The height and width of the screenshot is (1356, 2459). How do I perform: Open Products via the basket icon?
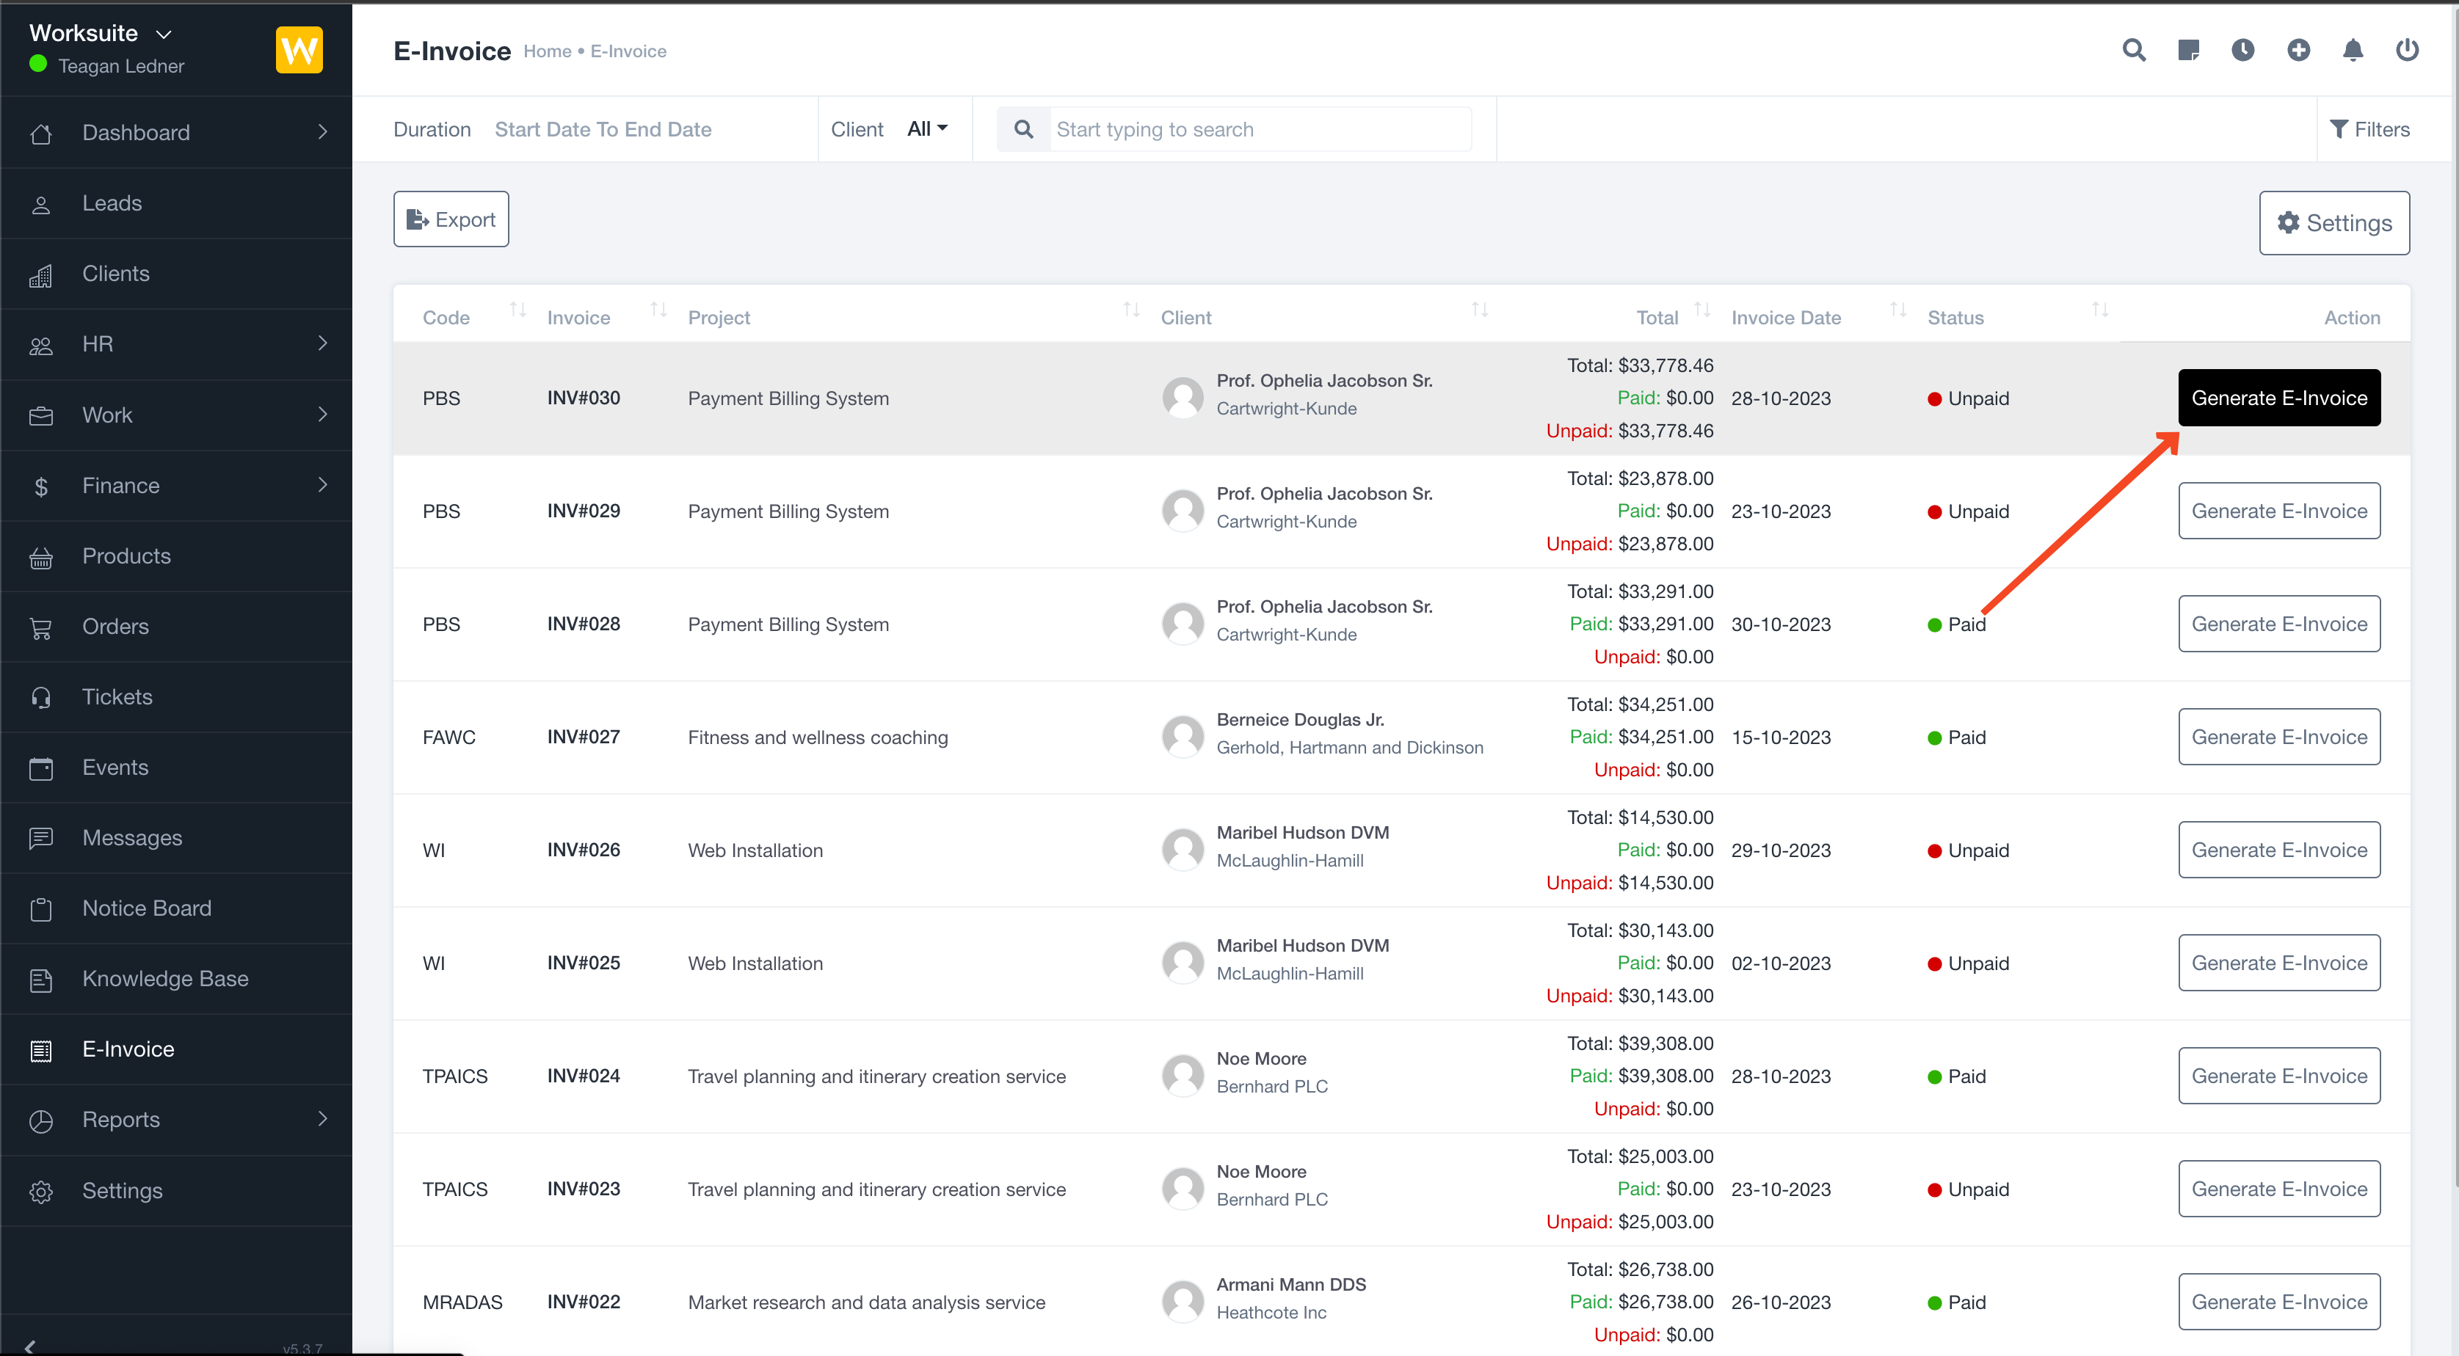41,556
